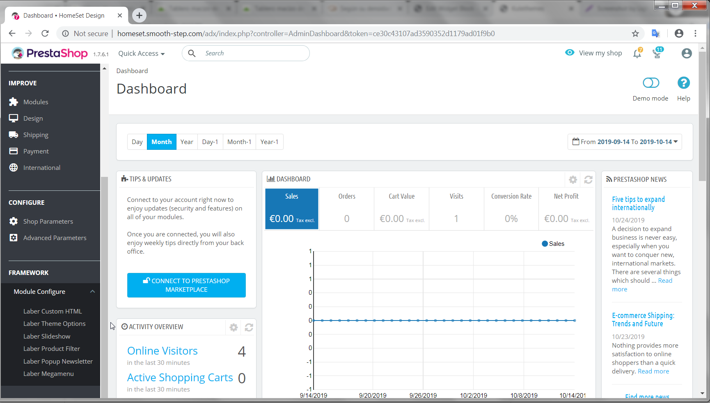Open the Payment card icon
710x403 pixels.
(x=14, y=151)
